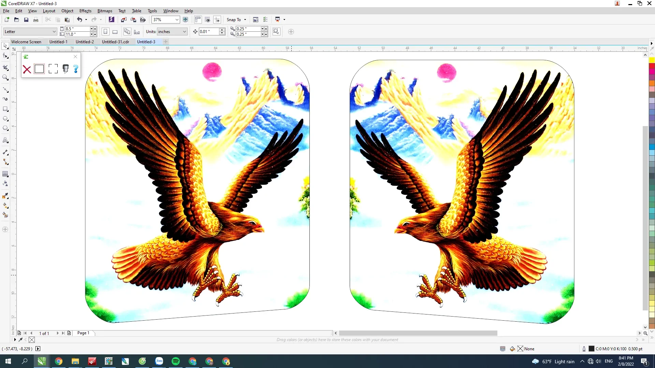Select the Drop Shadow effects tool
This screenshot has height=368, width=655.
pos(5,174)
